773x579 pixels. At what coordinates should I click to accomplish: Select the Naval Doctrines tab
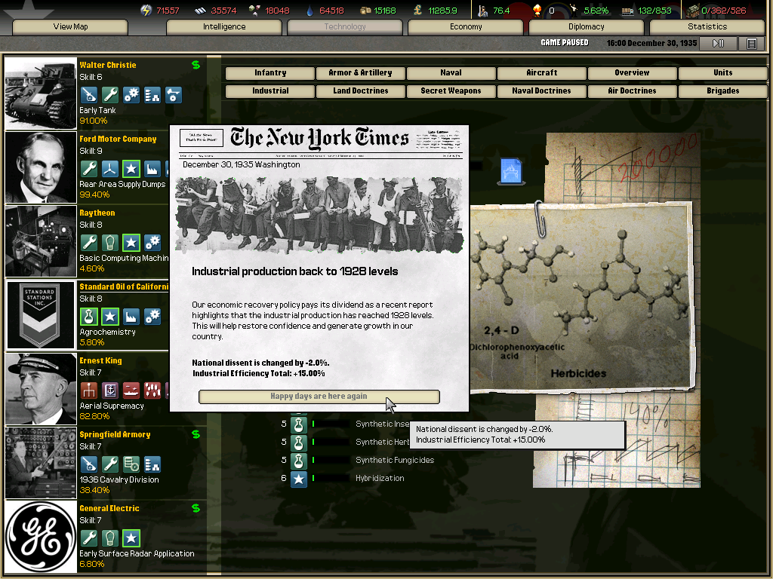[x=541, y=90]
